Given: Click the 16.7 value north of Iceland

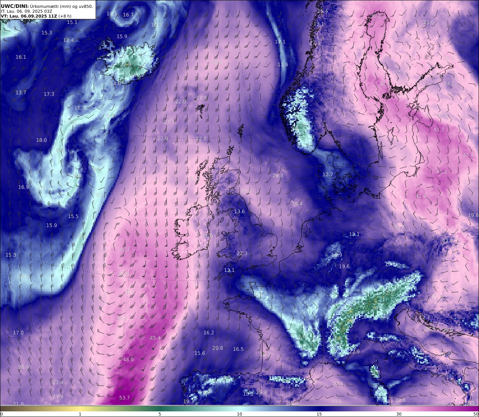Looking at the screenshot, I should [128, 15].
